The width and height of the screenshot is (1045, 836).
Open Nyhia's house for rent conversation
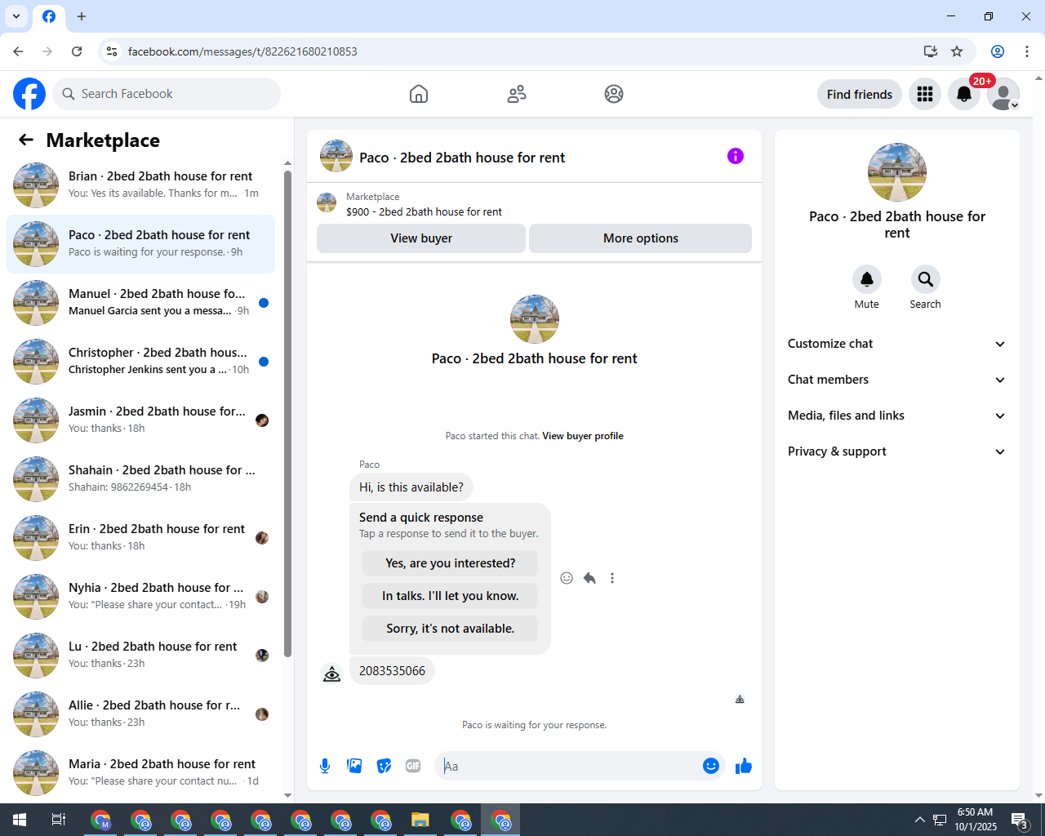tap(140, 597)
